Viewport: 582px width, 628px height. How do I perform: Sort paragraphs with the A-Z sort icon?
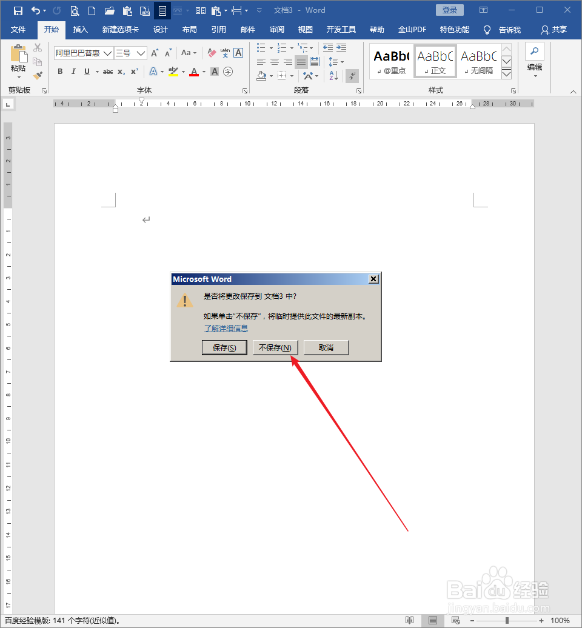click(x=333, y=75)
